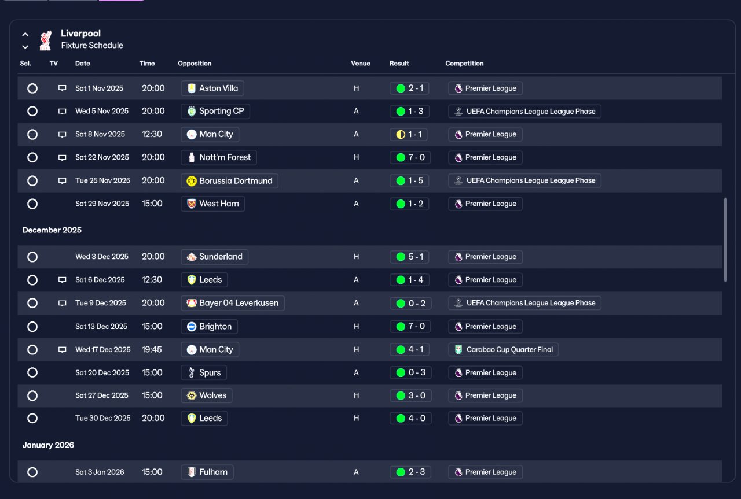Click the Carabao Cup competition icon

pyautogui.click(x=458, y=349)
